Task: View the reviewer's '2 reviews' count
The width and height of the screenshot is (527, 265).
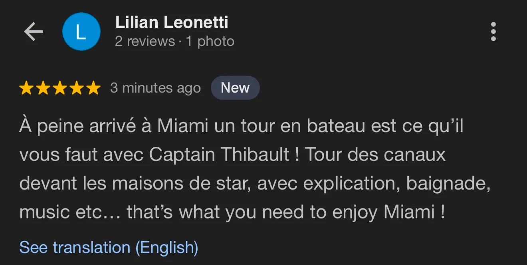Action: tap(145, 42)
